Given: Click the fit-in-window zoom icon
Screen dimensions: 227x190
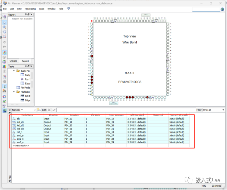Looking at the screenshot, I should point(5,36).
